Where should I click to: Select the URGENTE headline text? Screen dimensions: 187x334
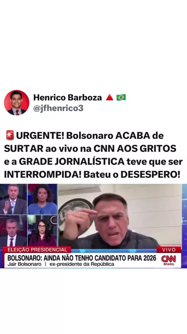pos(93,155)
